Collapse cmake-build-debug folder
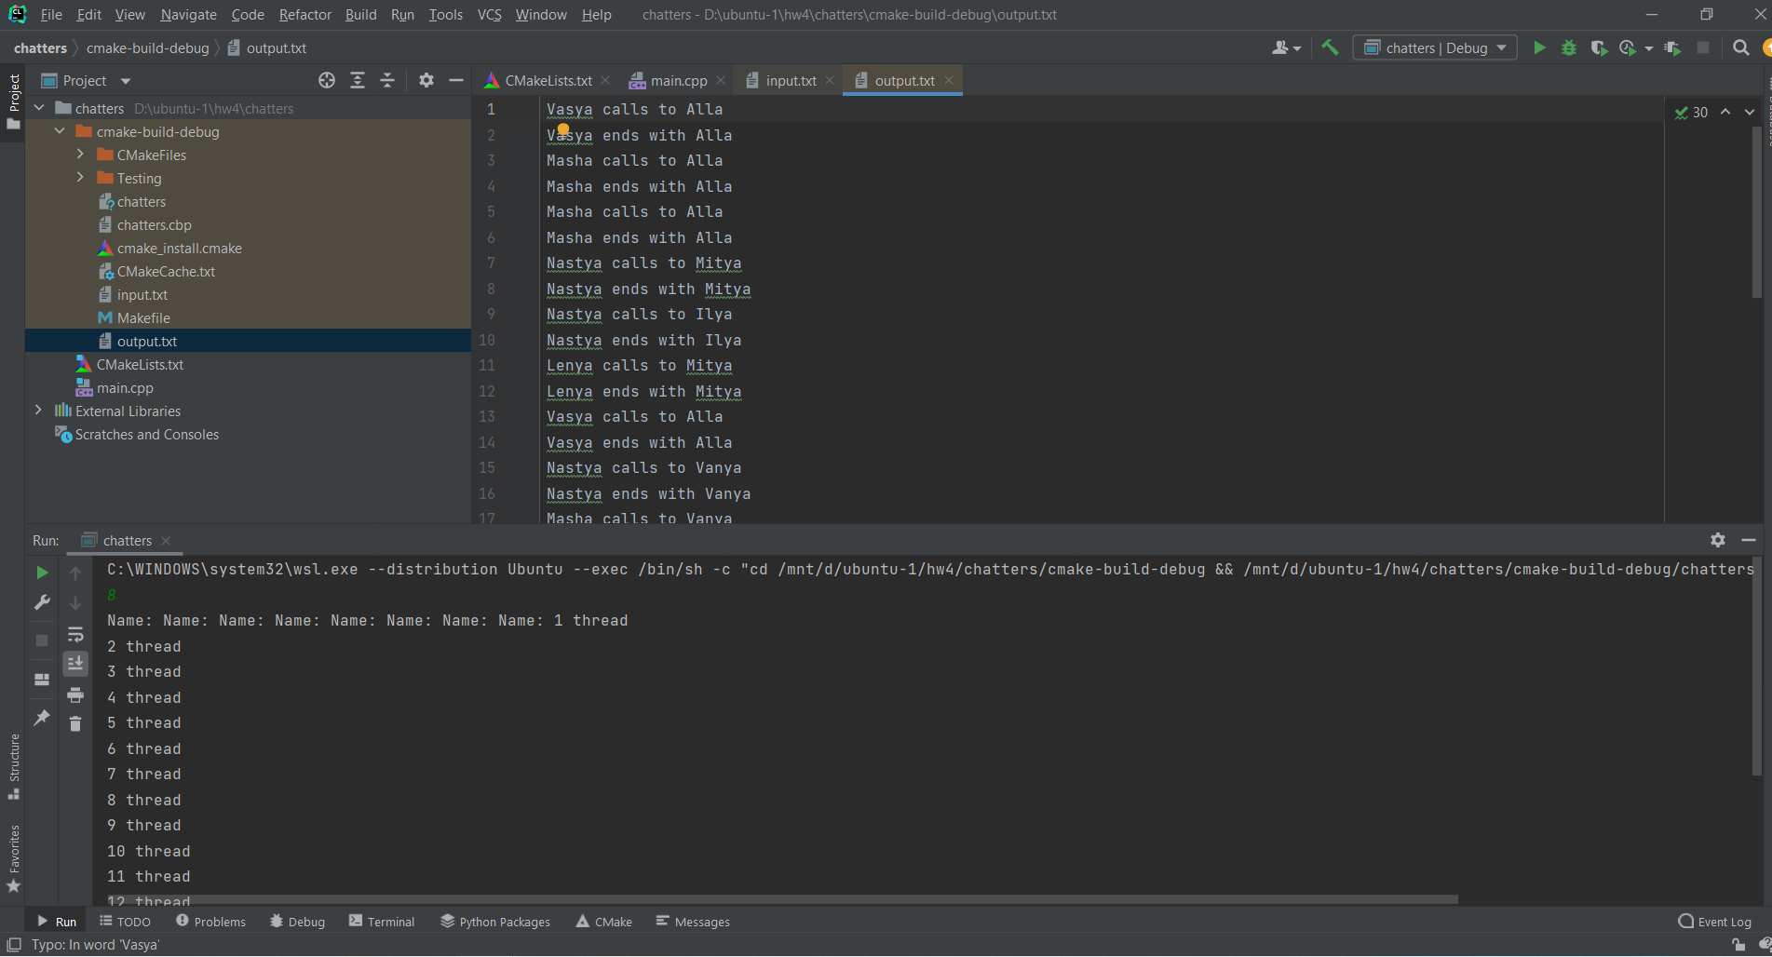Screen dimensions: 1772x957 coord(60,131)
